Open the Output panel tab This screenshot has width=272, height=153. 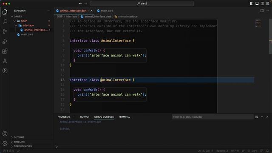point(85,117)
